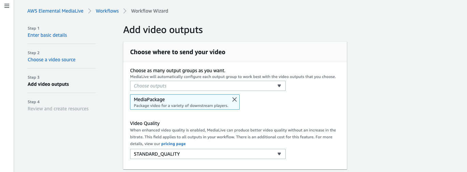Screen dimensions: 467x172
Task: Click the Choose where to send your video header
Action: coord(178,52)
